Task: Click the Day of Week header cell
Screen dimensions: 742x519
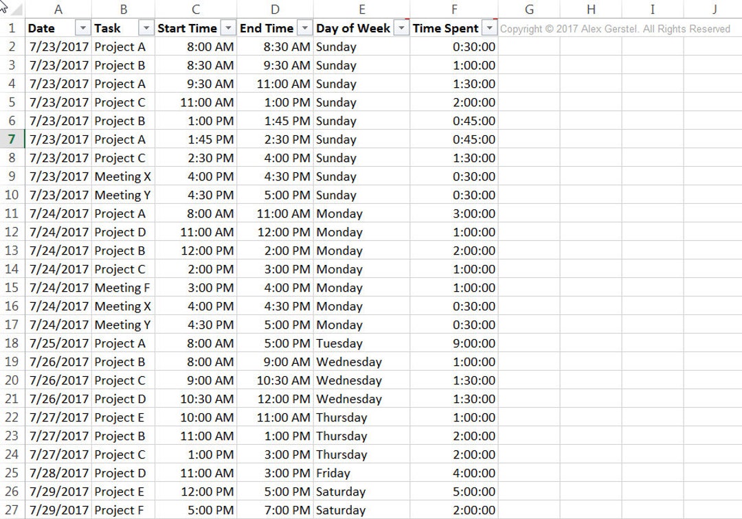Action: tap(352, 28)
